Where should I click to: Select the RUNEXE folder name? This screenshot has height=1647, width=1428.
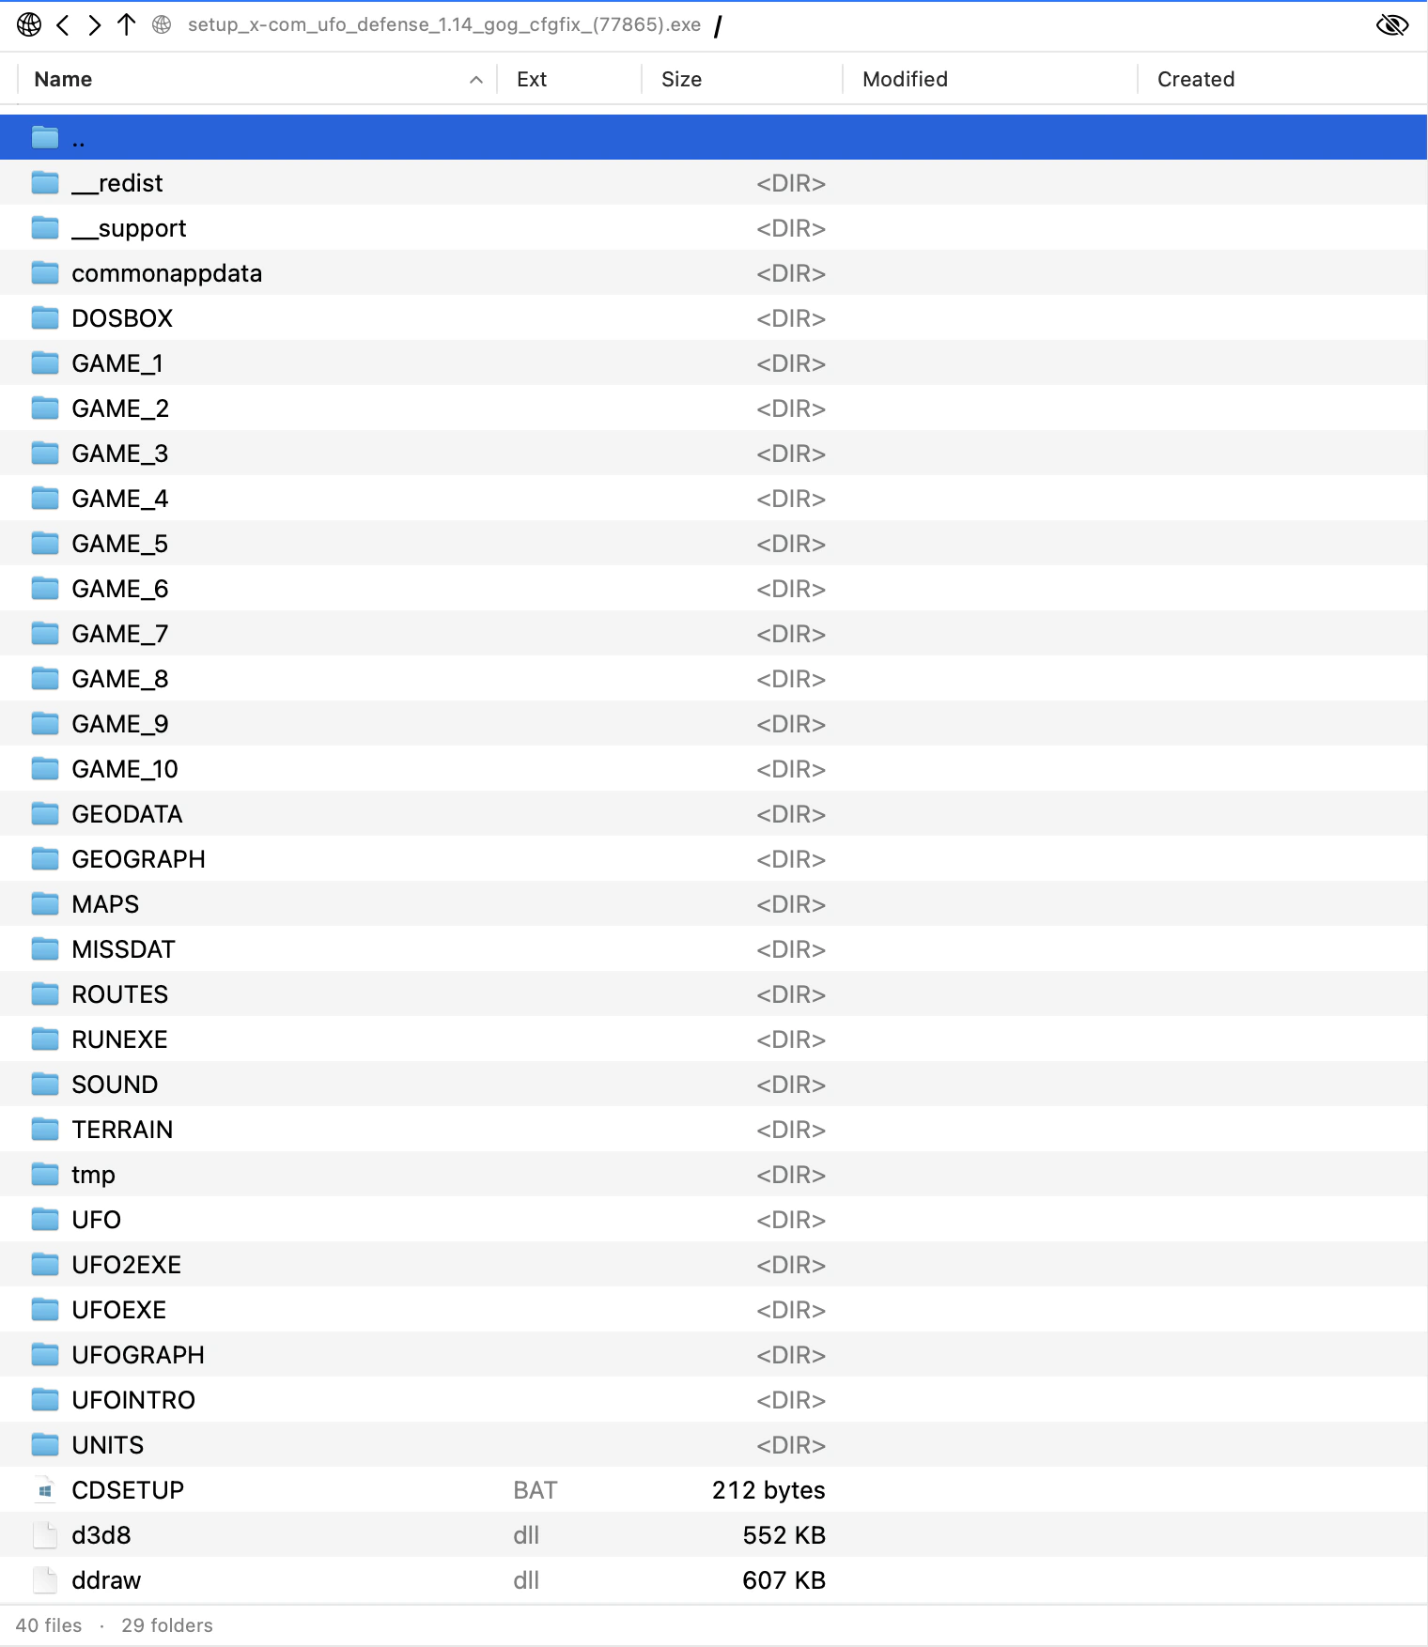click(119, 1039)
